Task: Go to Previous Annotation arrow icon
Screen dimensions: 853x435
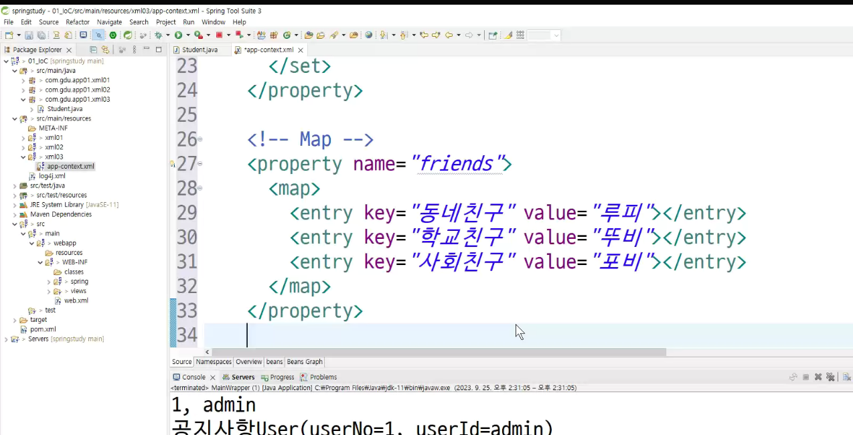Action: point(403,35)
